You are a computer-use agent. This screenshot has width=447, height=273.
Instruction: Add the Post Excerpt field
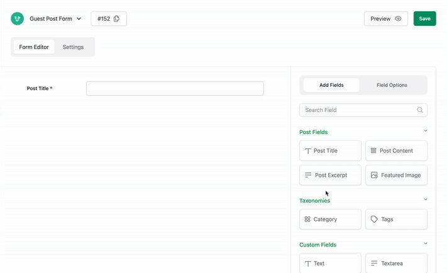(330, 175)
